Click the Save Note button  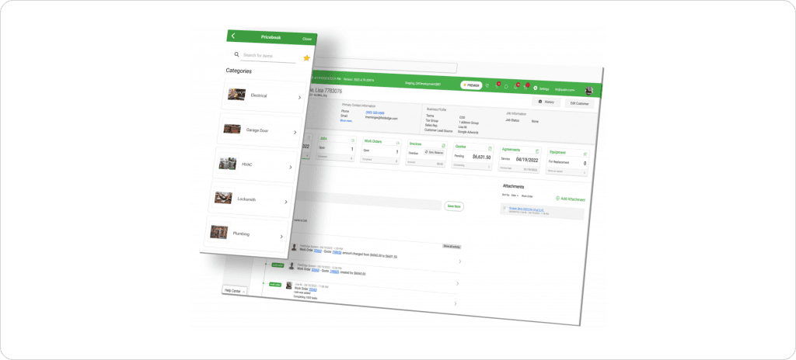[x=453, y=206]
